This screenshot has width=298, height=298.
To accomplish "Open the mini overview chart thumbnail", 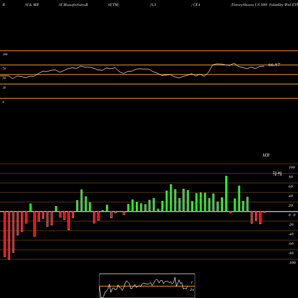I will point(147,285).
